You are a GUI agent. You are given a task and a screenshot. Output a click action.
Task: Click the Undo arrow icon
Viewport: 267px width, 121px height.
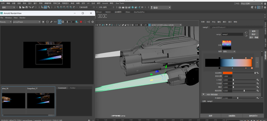30,7
